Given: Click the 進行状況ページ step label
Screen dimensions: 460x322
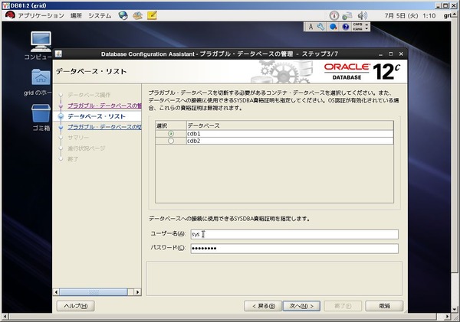Looking at the screenshot, I should [86, 148].
